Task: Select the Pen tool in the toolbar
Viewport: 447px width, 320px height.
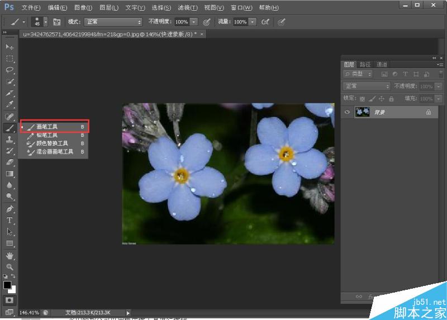Action: 9,209
